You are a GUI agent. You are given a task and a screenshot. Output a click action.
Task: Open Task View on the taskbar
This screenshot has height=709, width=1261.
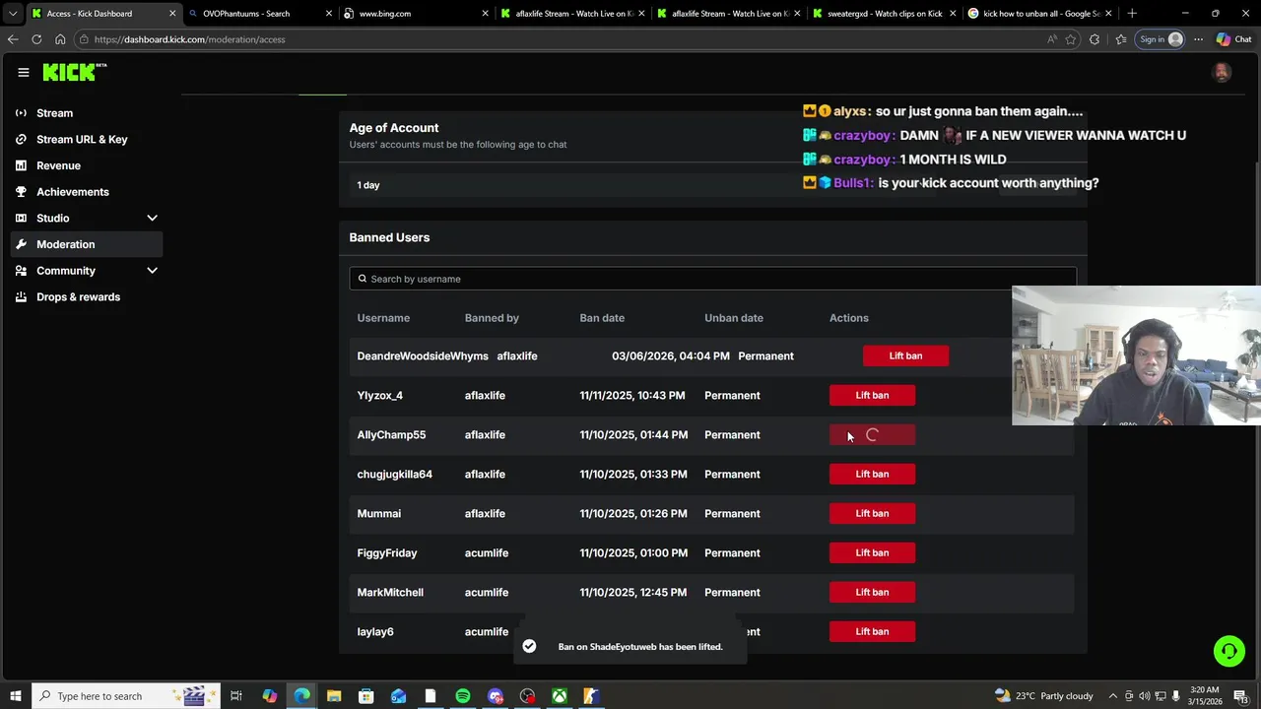pyautogui.click(x=236, y=696)
